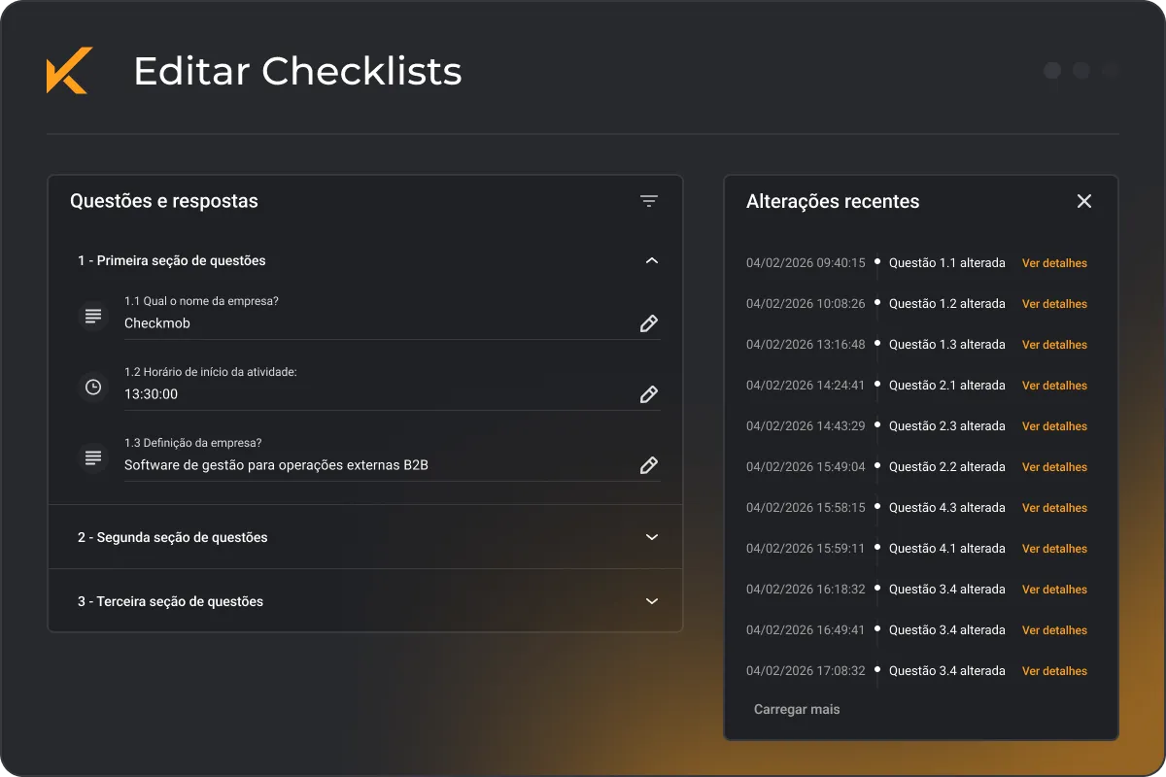Click the text answer icon beside question 1.1
The width and height of the screenshot is (1166, 777).
click(92, 315)
